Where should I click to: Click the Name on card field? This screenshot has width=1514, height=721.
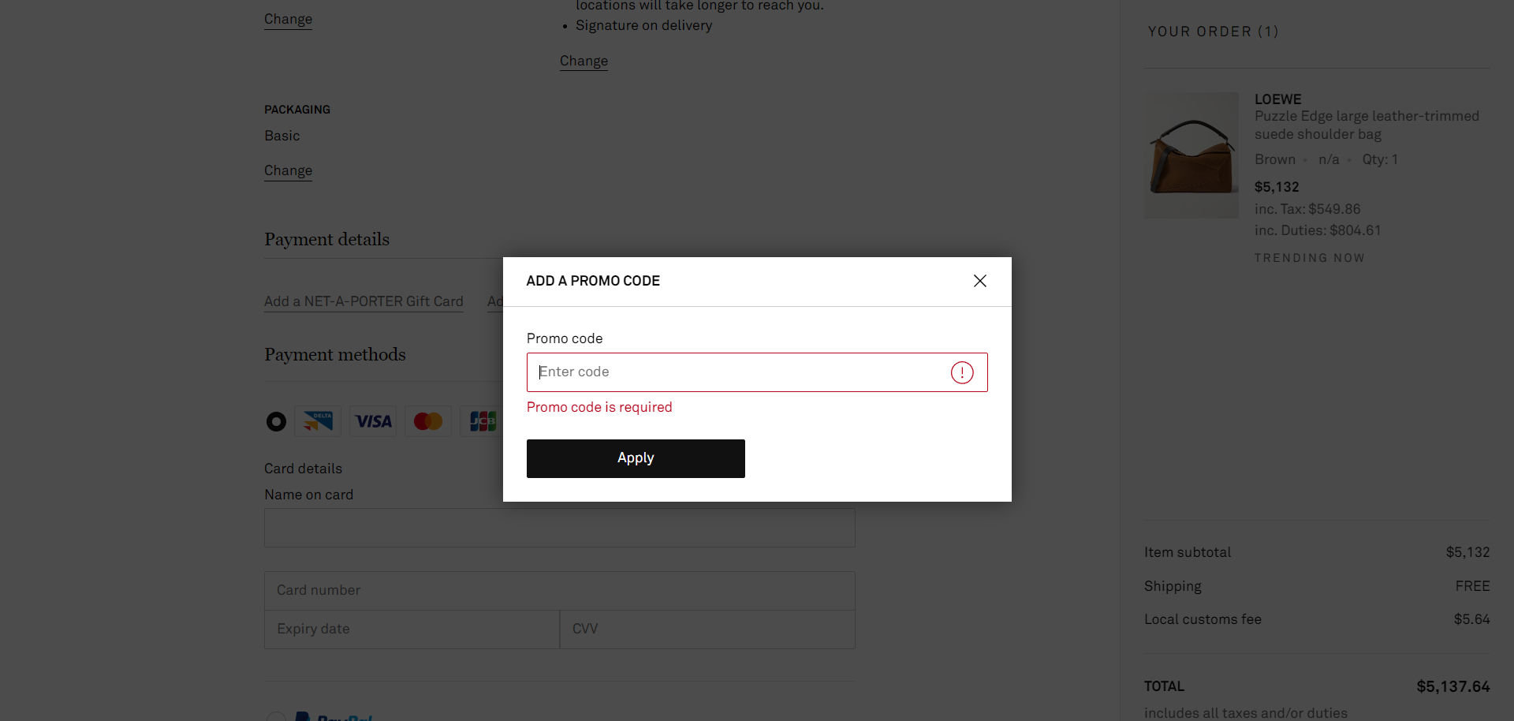click(x=559, y=528)
